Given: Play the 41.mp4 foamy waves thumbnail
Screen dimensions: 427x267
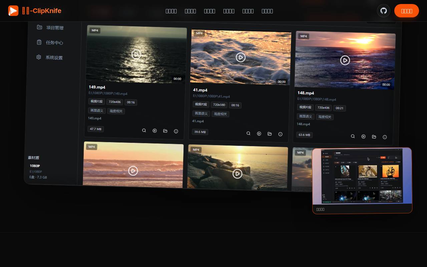Looking at the screenshot, I should pyautogui.click(x=241, y=57).
